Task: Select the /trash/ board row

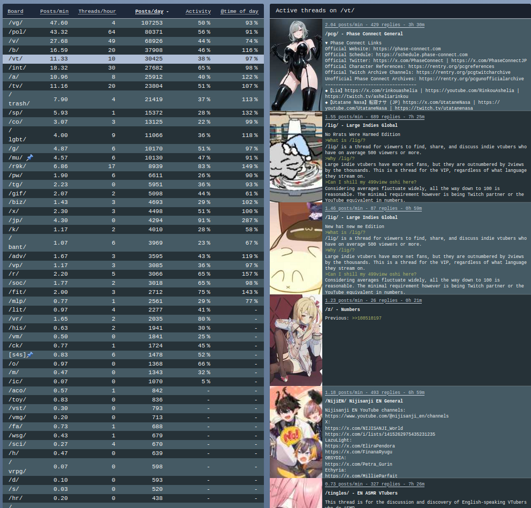Action: 133,99
